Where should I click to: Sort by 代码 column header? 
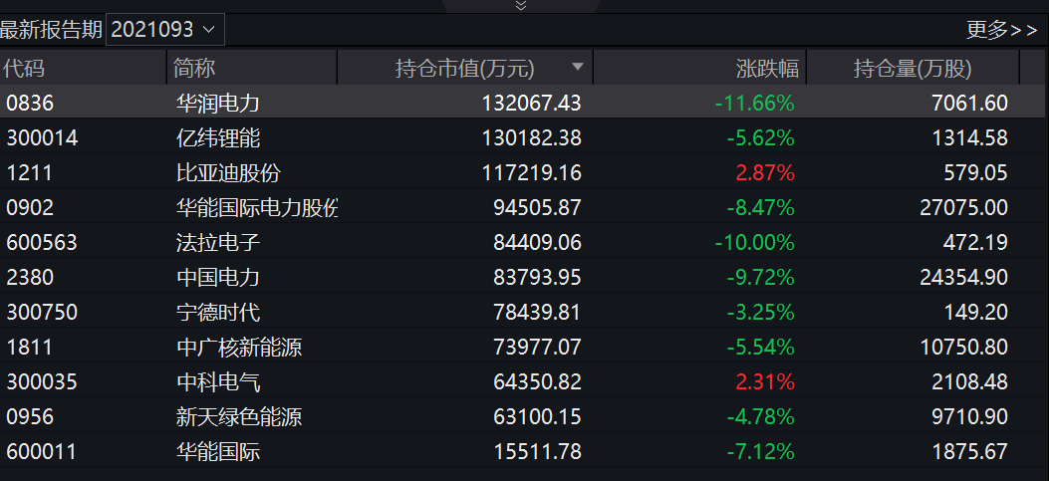(x=83, y=68)
